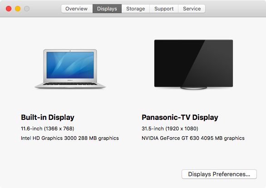266x188 pixels.
Task: Close the window with the red button
Action: [9, 9]
